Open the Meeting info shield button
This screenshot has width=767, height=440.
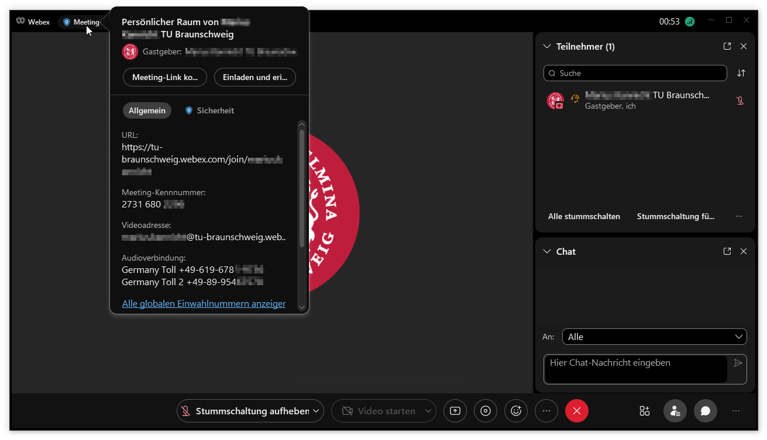tap(81, 22)
